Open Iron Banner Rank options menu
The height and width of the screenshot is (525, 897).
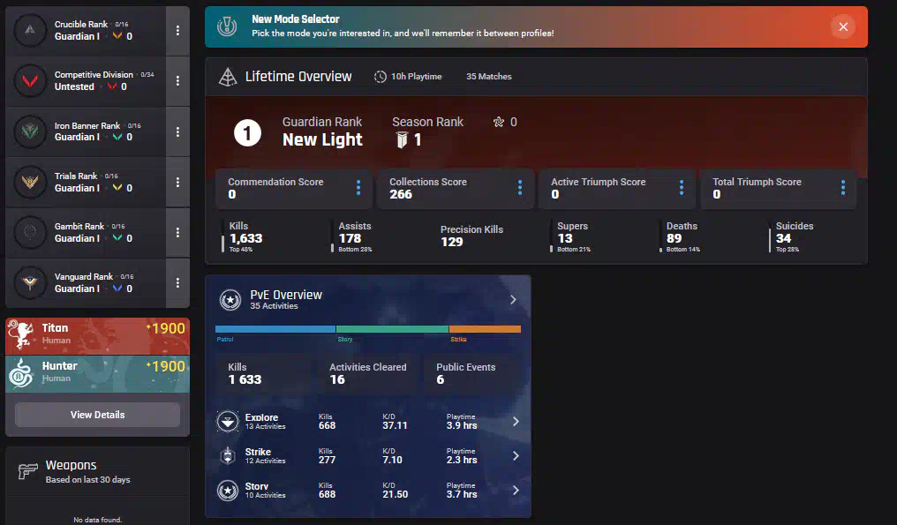(x=178, y=131)
